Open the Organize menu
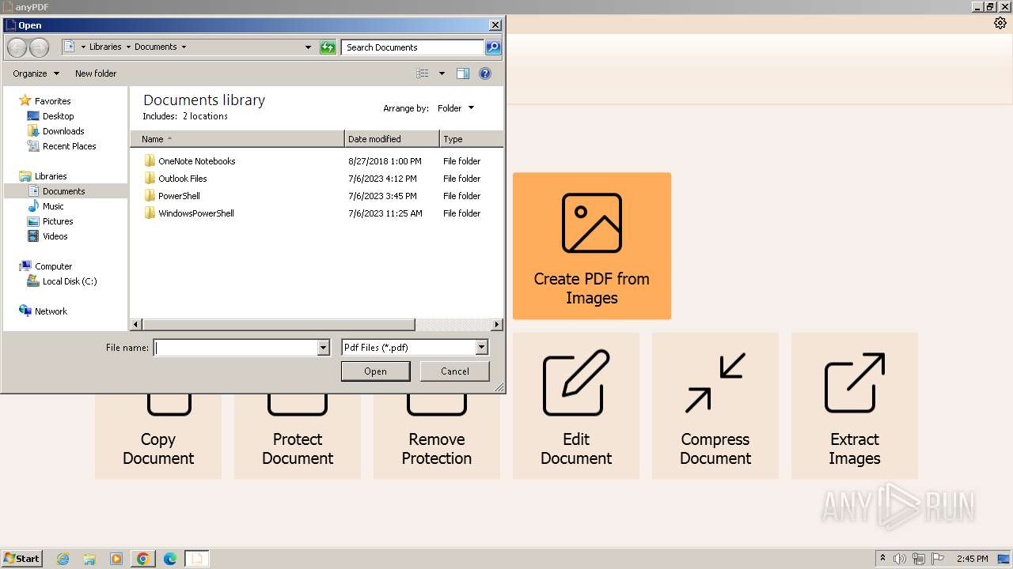 coord(36,73)
